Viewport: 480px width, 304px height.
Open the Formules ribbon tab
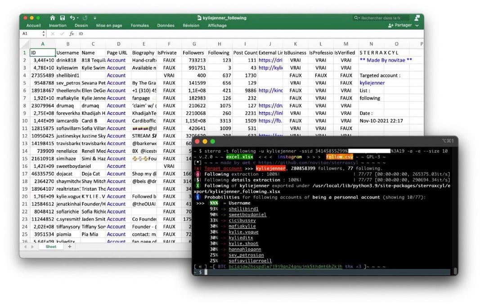pyautogui.click(x=139, y=26)
